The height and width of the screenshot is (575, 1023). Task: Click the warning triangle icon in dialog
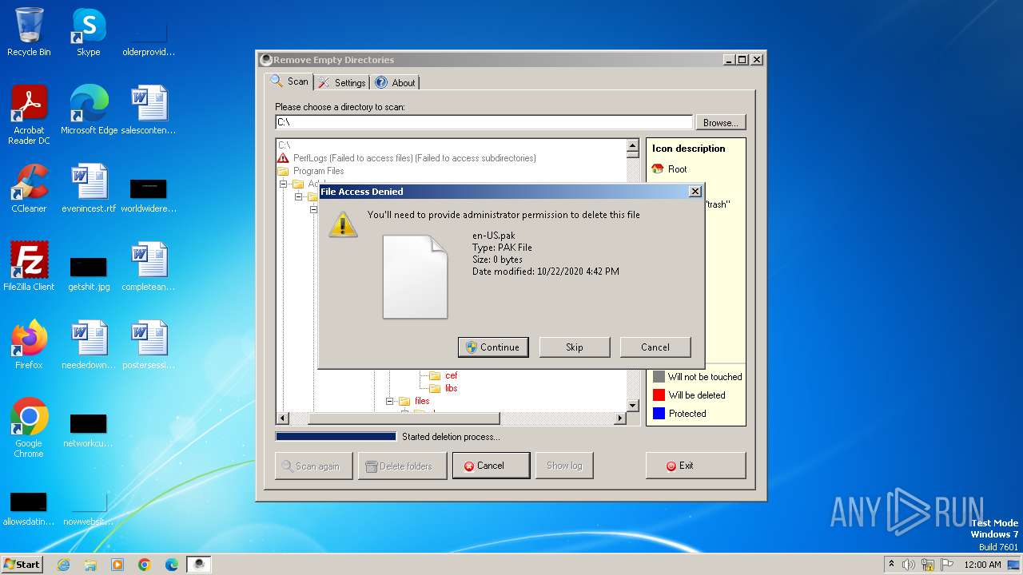click(x=344, y=224)
